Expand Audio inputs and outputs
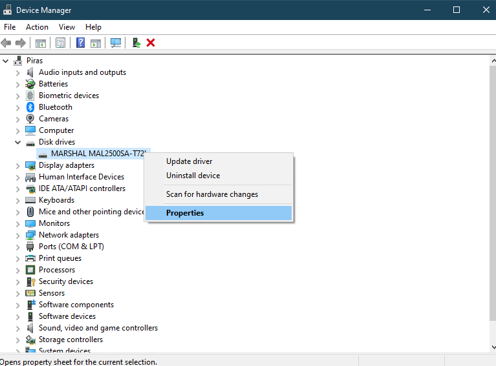Viewport: 496px width, 366px height. click(17, 73)
